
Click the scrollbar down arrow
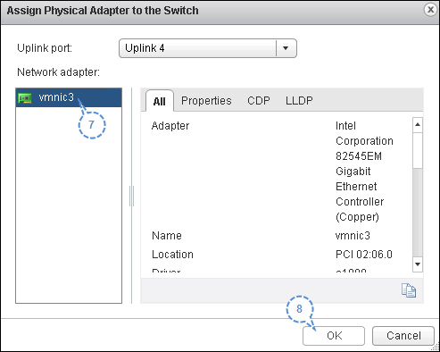418,264
